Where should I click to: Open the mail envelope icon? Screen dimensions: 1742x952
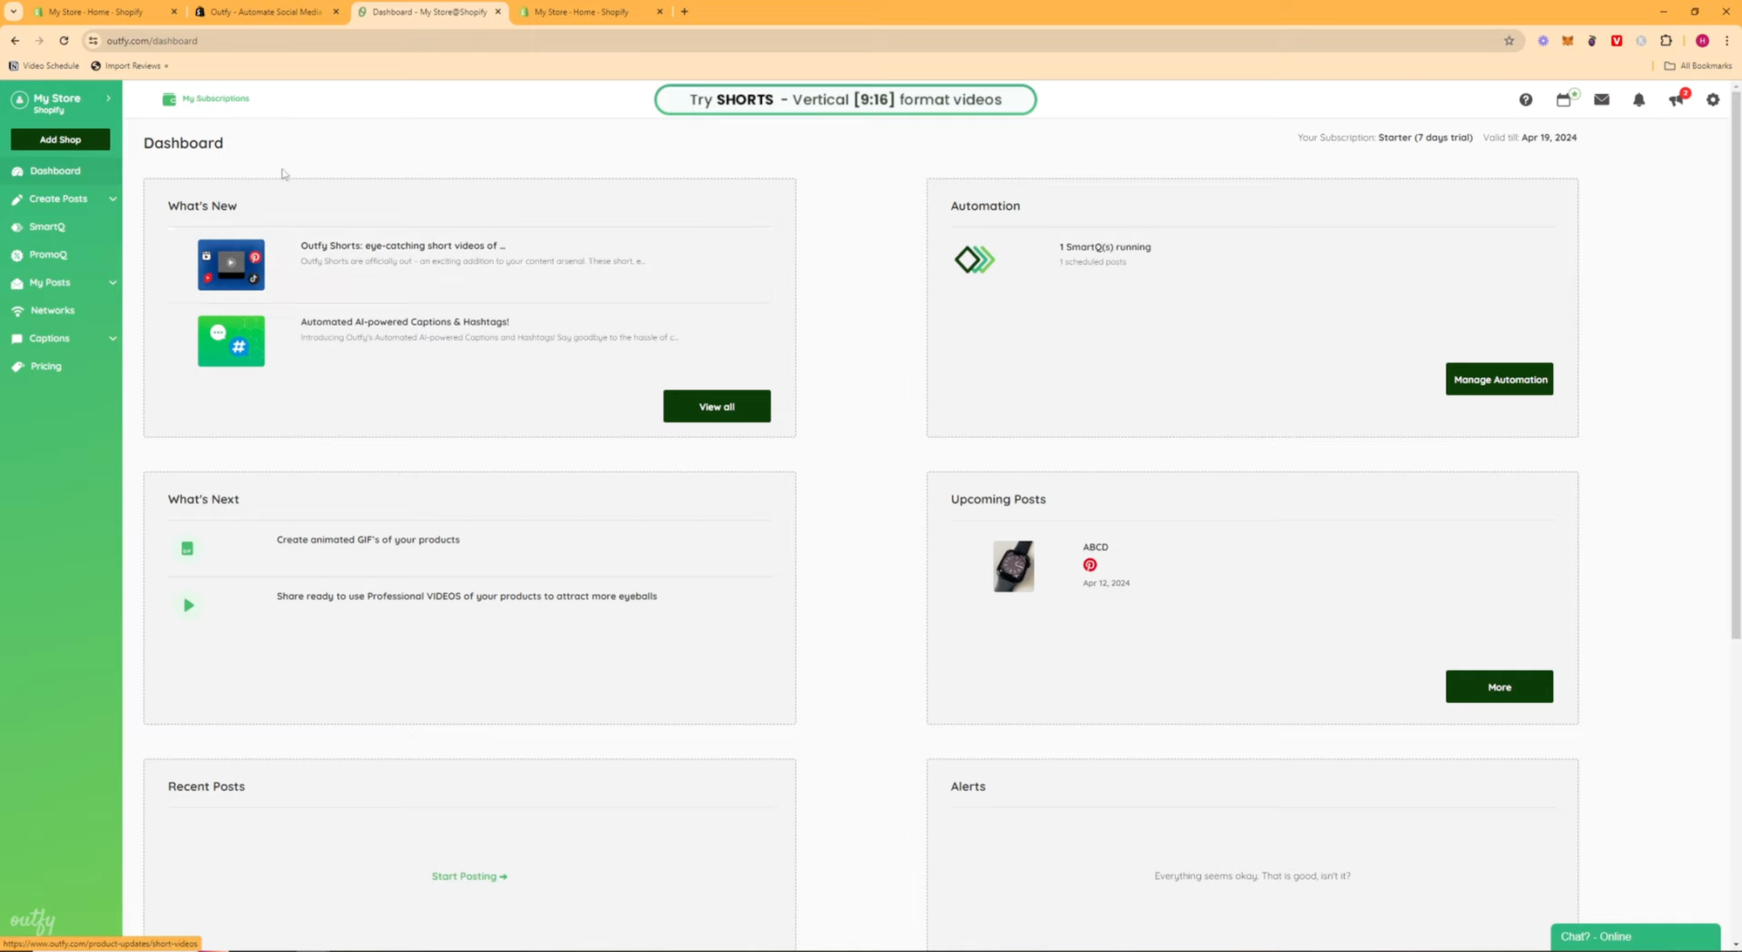click(x=1601, y=100)
